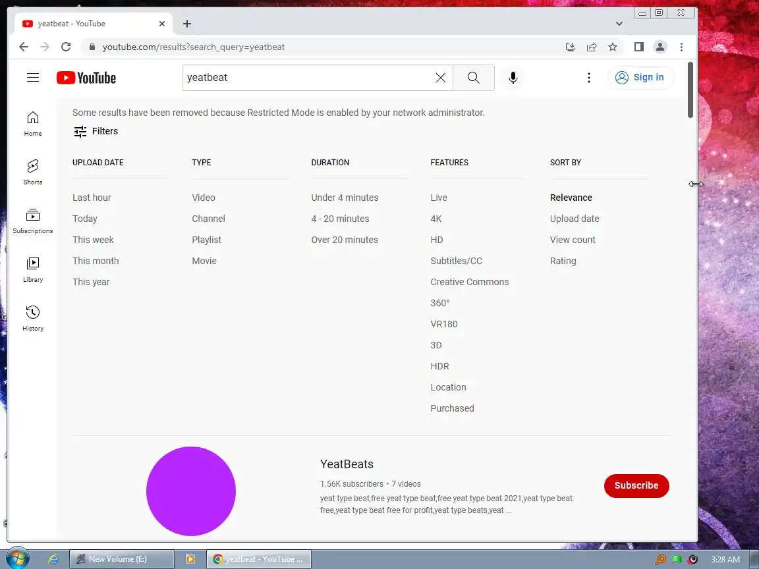The height and width of the screenshot is (569, 759).
Task: Filter results by type Video
Action: point(204,198)
